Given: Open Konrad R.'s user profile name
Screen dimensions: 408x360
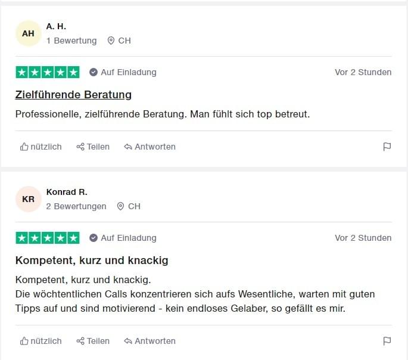Looking at the screenshot, I should tap(67, 192).
